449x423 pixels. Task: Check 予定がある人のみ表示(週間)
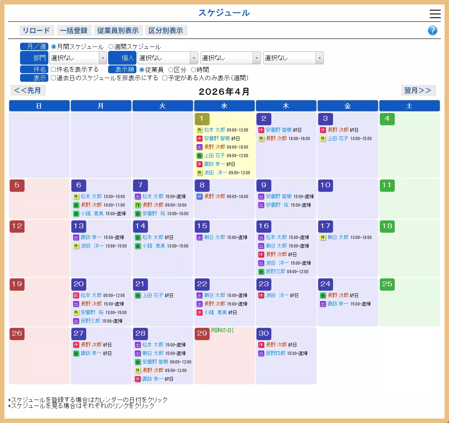pyautogui.click(x=165, y=78)
